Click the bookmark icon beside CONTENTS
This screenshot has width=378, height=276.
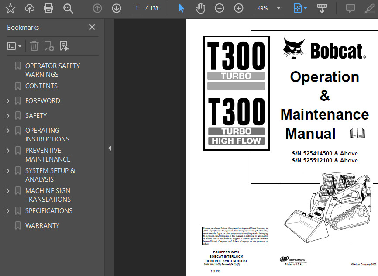pos(18,86)
